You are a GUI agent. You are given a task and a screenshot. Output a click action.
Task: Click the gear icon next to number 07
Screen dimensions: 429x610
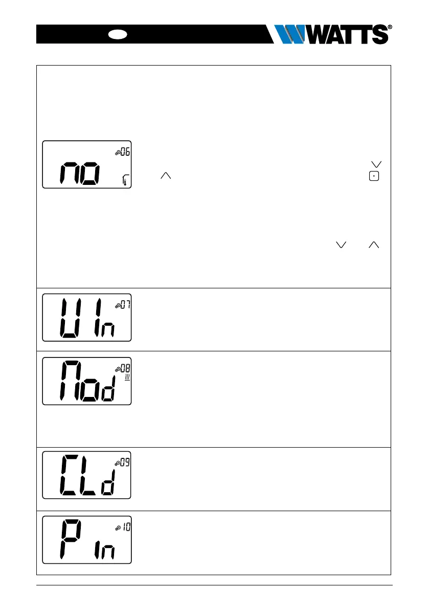point(117,306)
